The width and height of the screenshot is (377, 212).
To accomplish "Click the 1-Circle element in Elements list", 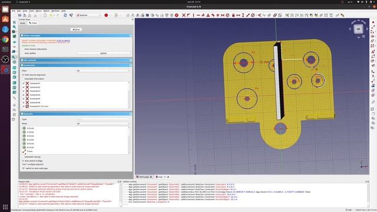I will tap(30, 128).
